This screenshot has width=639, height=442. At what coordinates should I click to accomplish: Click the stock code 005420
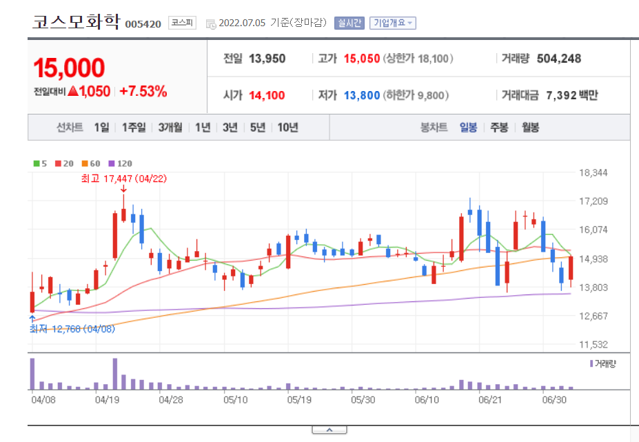click(143, 24)
